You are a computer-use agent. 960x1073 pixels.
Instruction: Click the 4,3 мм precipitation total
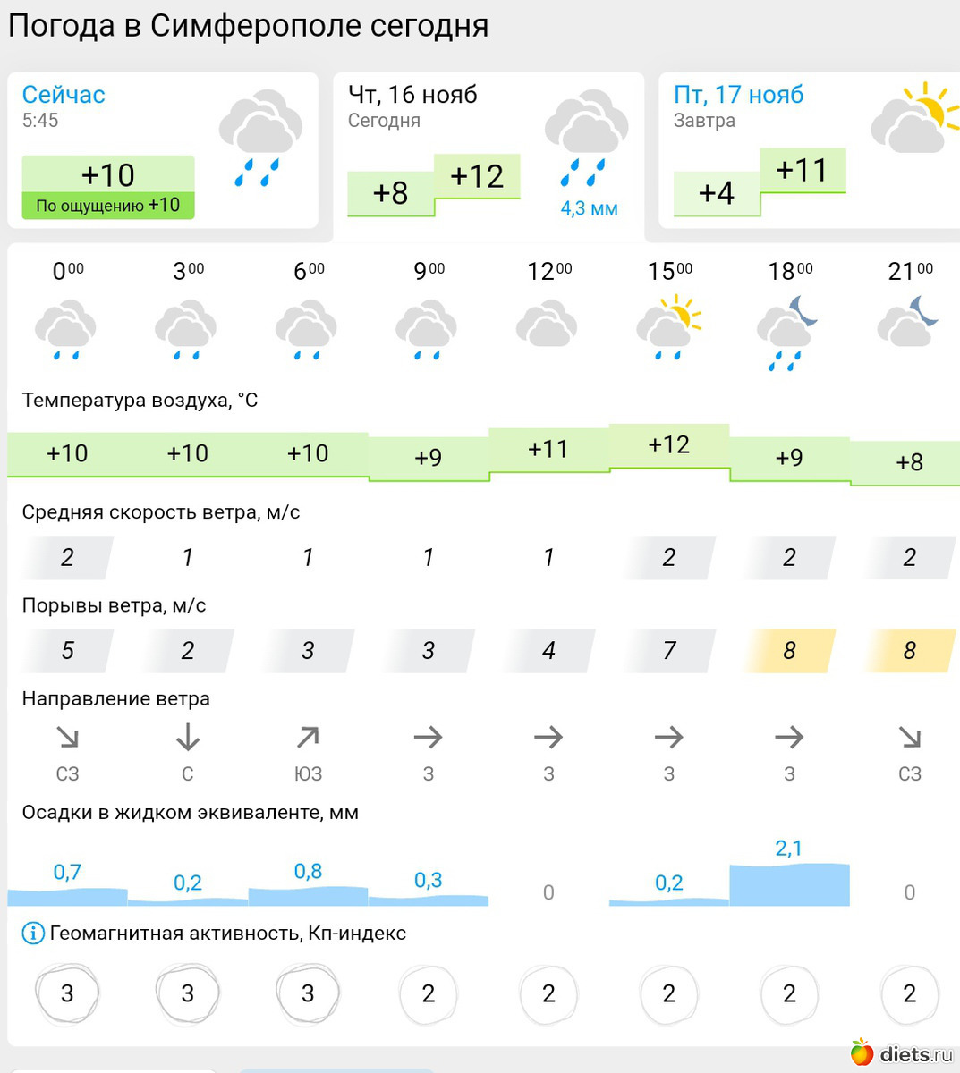click(x=589, y=209)
